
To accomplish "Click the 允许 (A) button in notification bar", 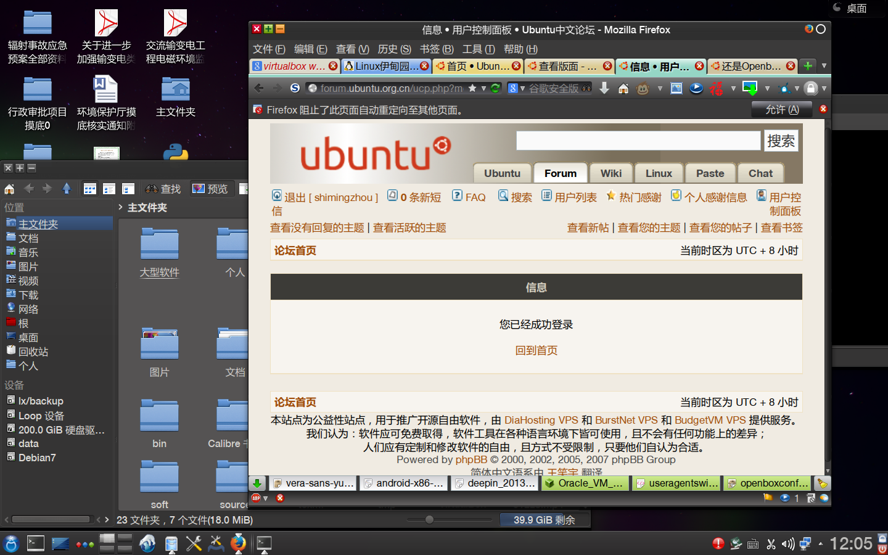I will point(782,109).
